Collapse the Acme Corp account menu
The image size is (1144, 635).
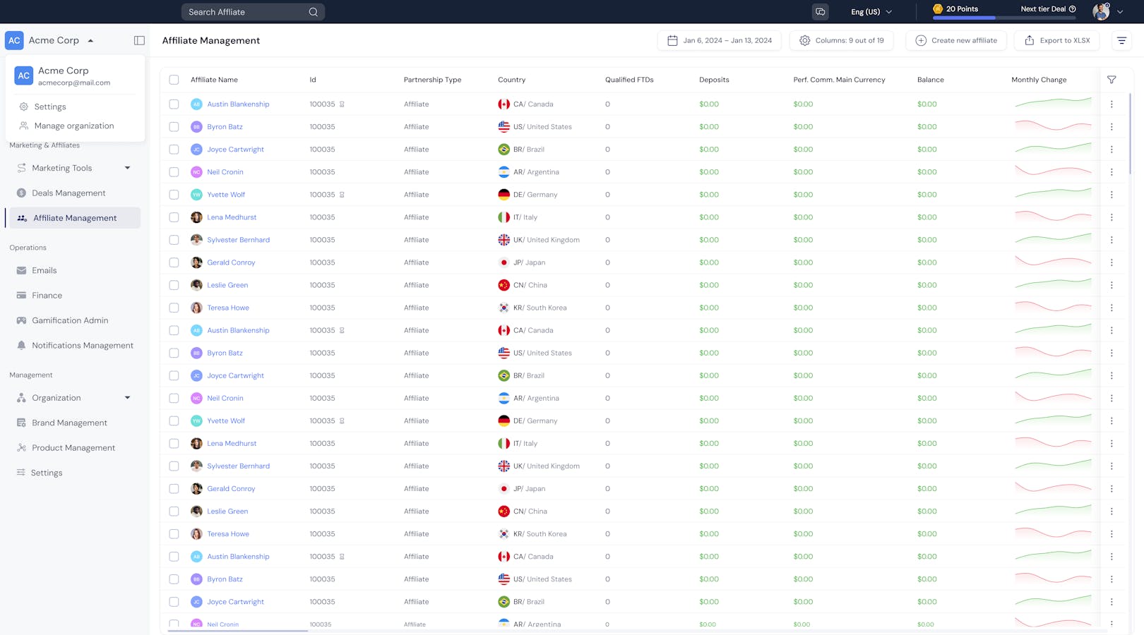click(x=90, y=40)
